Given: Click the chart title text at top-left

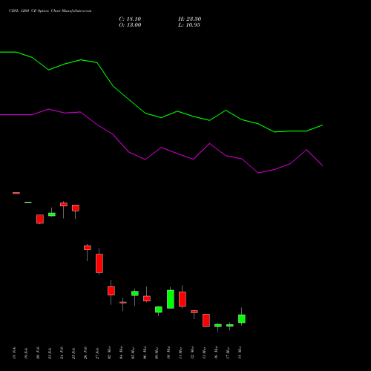Looking at the screenshot, I should (50, 11).
